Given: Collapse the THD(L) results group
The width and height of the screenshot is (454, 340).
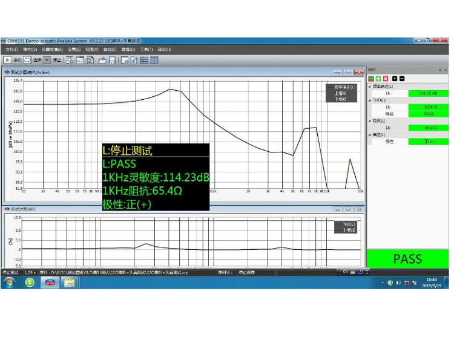Looking at the screenshot, I should tap(370, 100).
